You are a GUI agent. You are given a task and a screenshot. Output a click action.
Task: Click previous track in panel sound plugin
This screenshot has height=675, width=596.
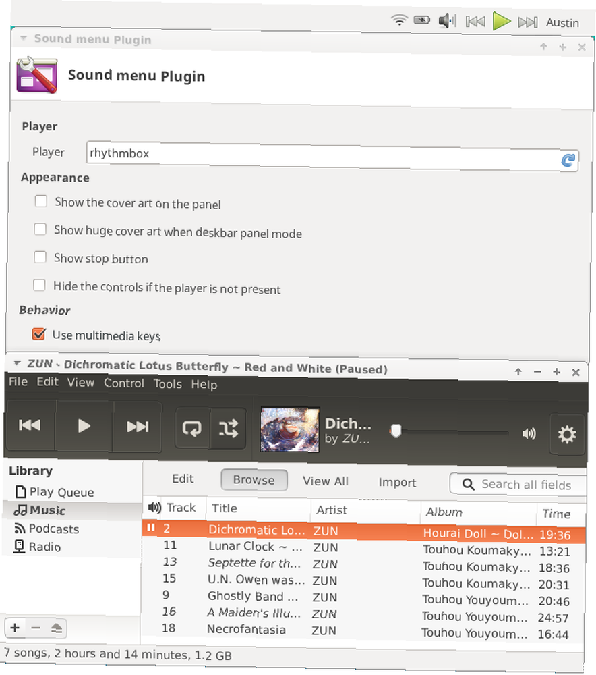pos(475,21)
